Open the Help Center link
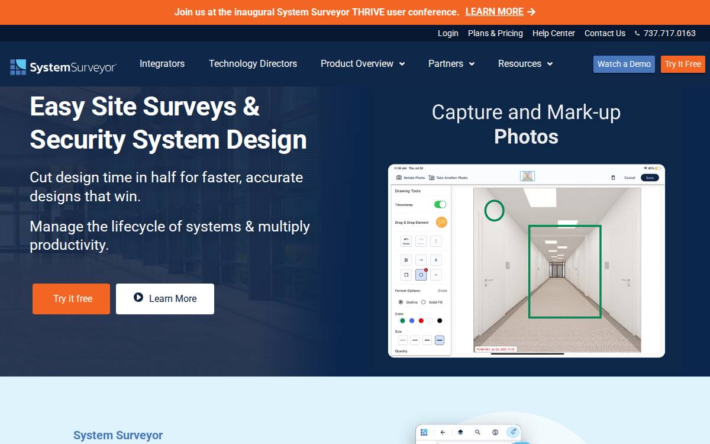710x444 pixels. (554, 33)
